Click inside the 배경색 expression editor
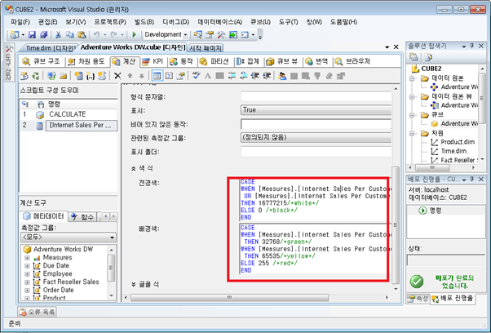491x333 pixels. 315,249
